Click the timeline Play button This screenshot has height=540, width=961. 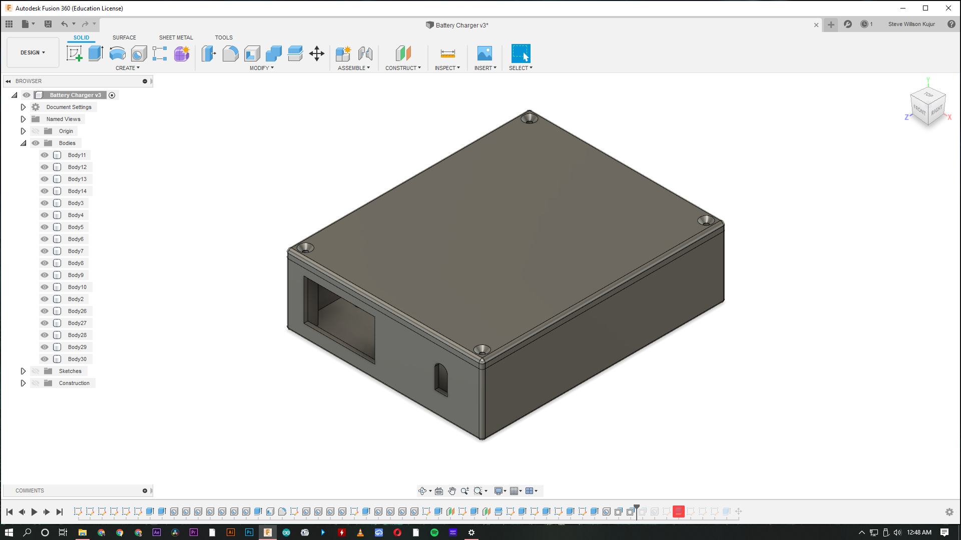[34, 511]
